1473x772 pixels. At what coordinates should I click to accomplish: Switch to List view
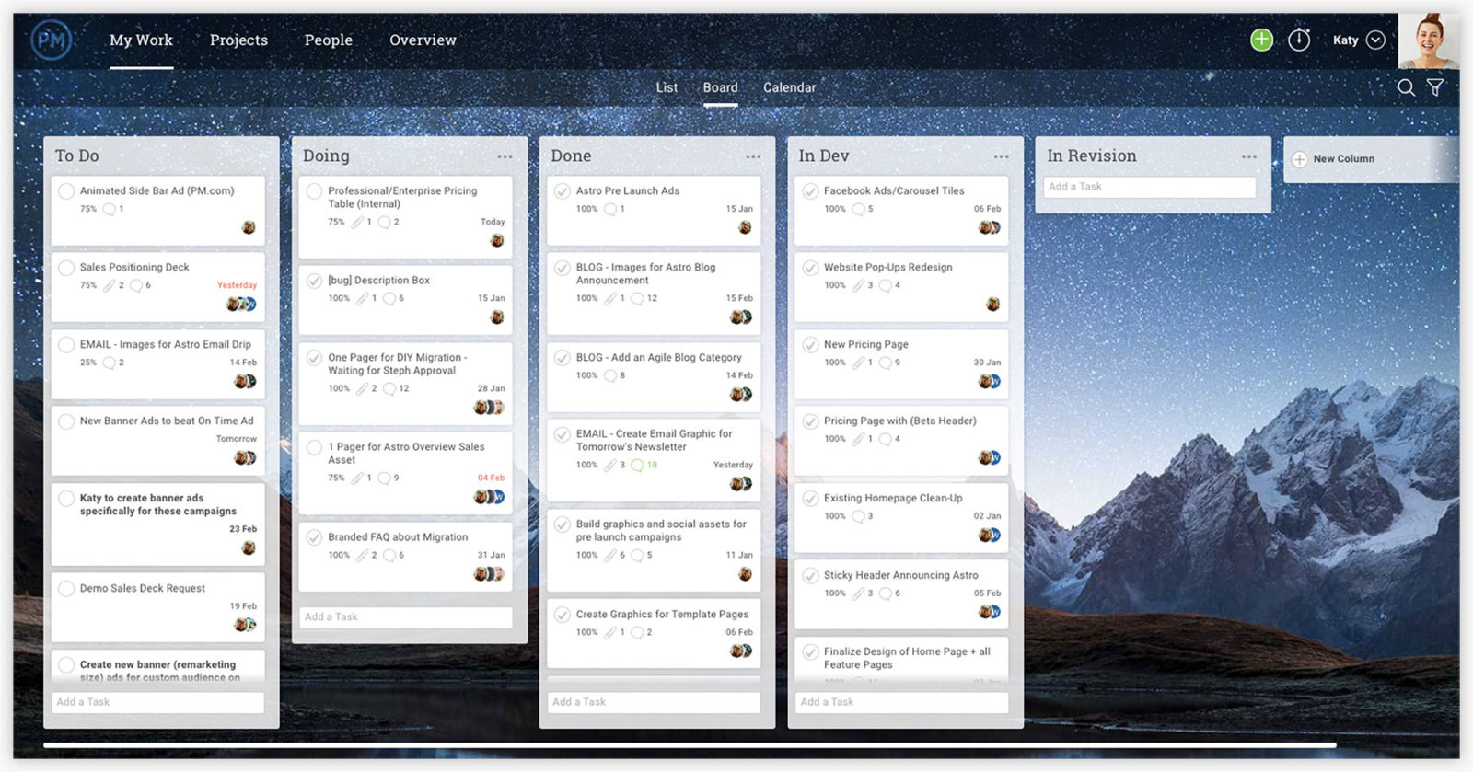click(x=667, y=87)
